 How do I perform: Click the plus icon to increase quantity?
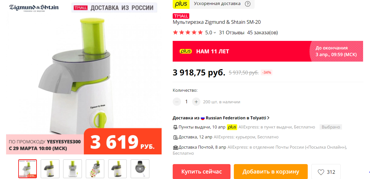tap(196, 102)
